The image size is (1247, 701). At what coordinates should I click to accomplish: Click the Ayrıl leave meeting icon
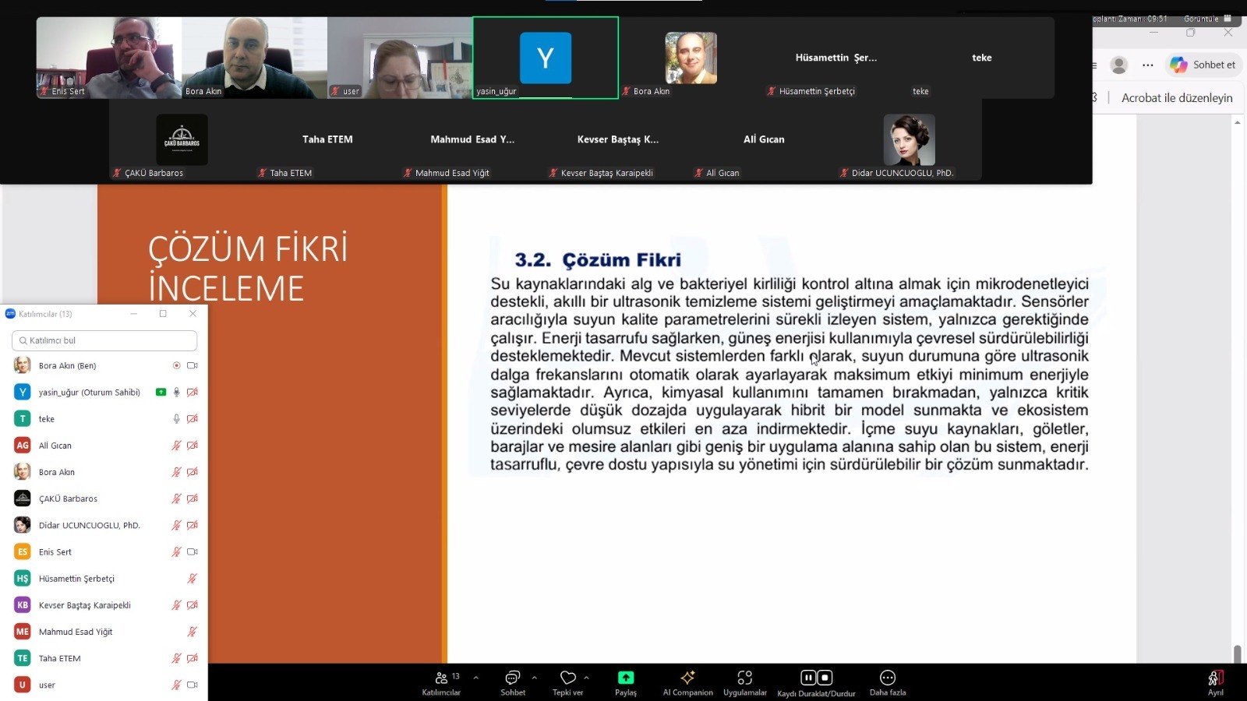pyautogui.click(x=1215, y=678)
